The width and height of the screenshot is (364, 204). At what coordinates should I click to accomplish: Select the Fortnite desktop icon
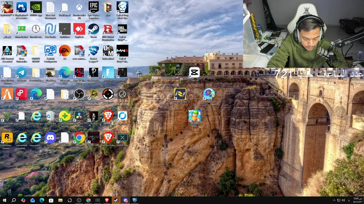108,75
